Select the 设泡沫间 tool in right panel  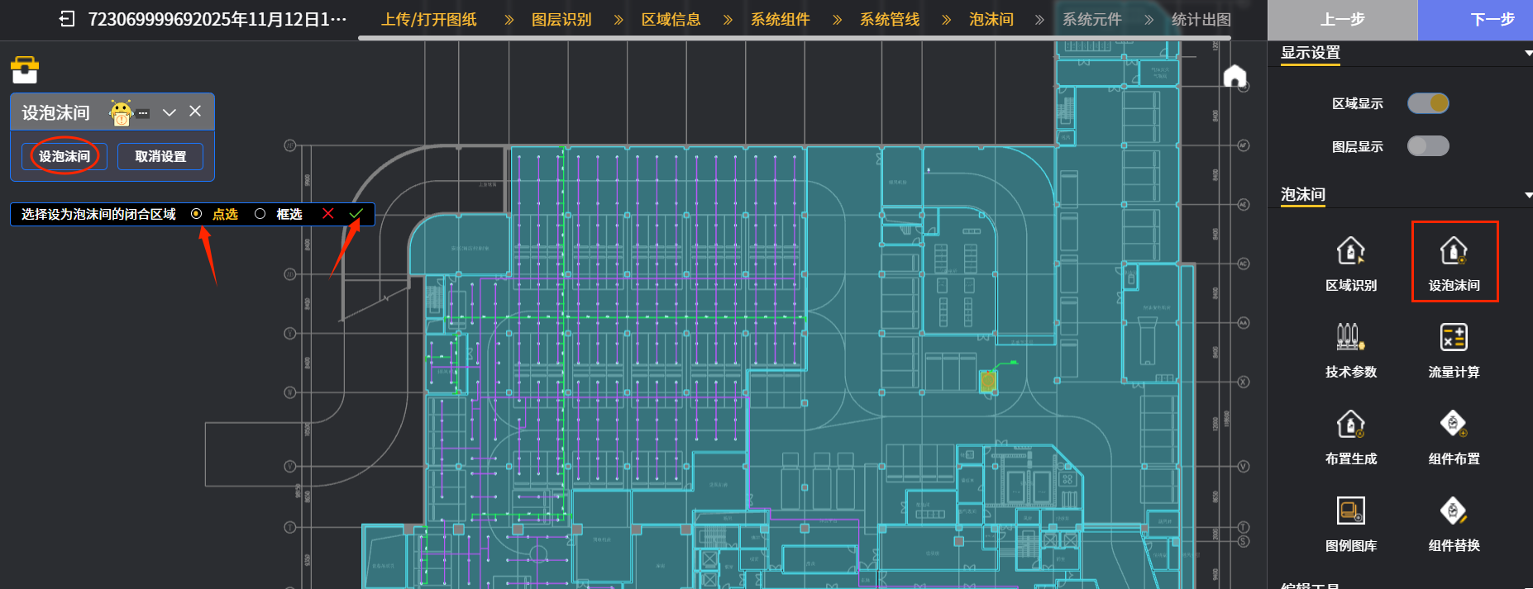[1454, 251]
